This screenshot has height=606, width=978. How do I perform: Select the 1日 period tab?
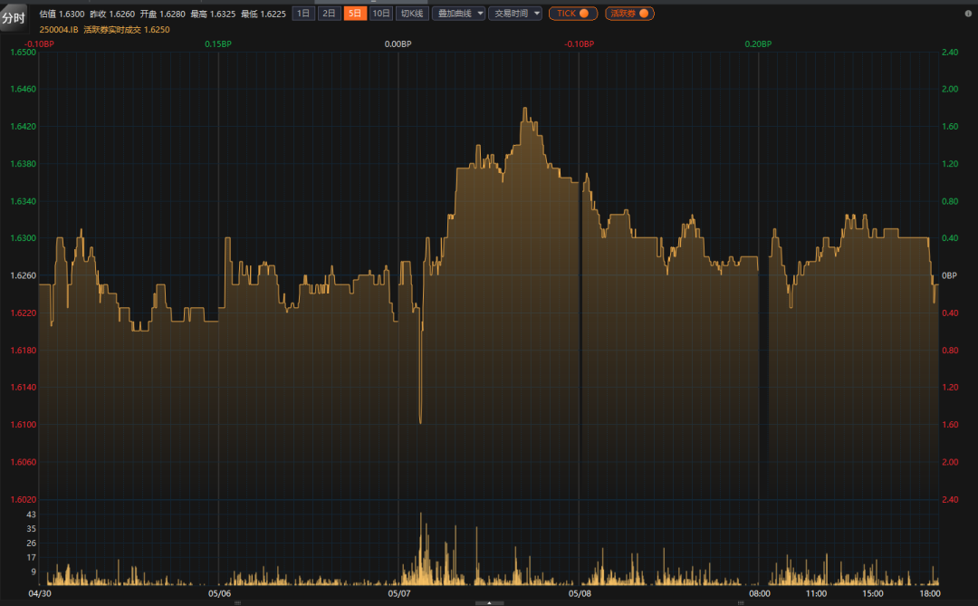[x=303, y=14]
